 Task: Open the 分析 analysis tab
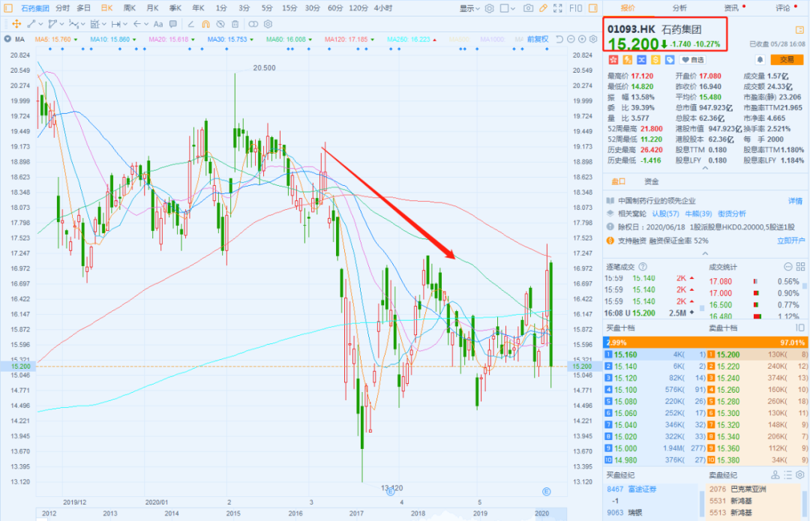(x=679, y=7)
